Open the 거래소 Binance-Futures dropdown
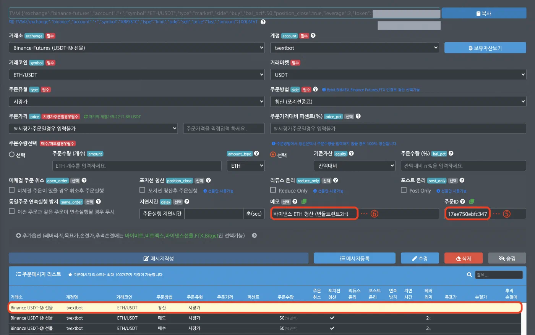Screen dimensions: 535x335 click(137, 48)
